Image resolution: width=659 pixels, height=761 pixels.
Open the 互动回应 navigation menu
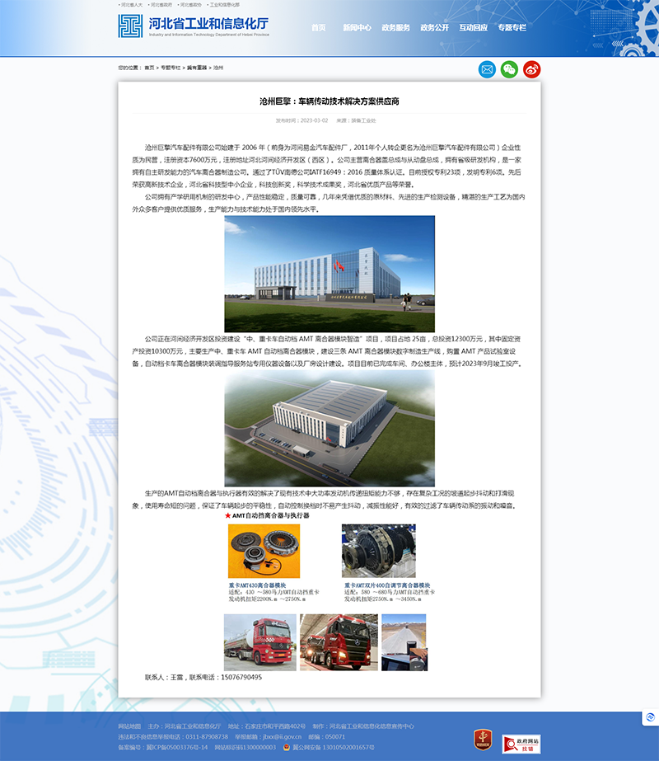click(474, 28)
